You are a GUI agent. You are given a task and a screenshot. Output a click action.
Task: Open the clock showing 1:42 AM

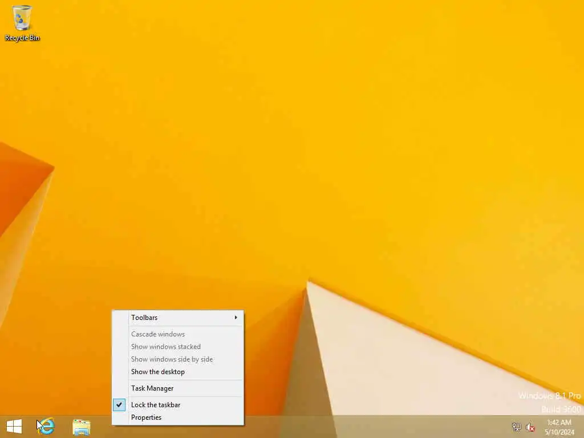(x=559, y=427)
